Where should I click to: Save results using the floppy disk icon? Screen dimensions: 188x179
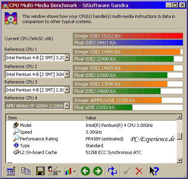41,171
